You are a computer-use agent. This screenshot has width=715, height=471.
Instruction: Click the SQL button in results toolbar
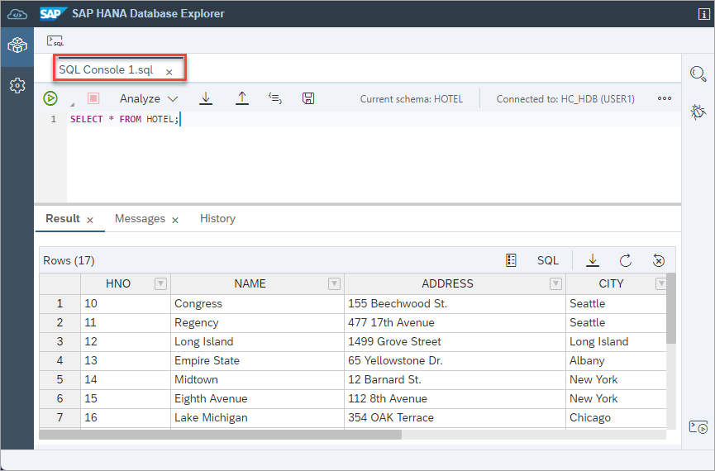(548, 260)
